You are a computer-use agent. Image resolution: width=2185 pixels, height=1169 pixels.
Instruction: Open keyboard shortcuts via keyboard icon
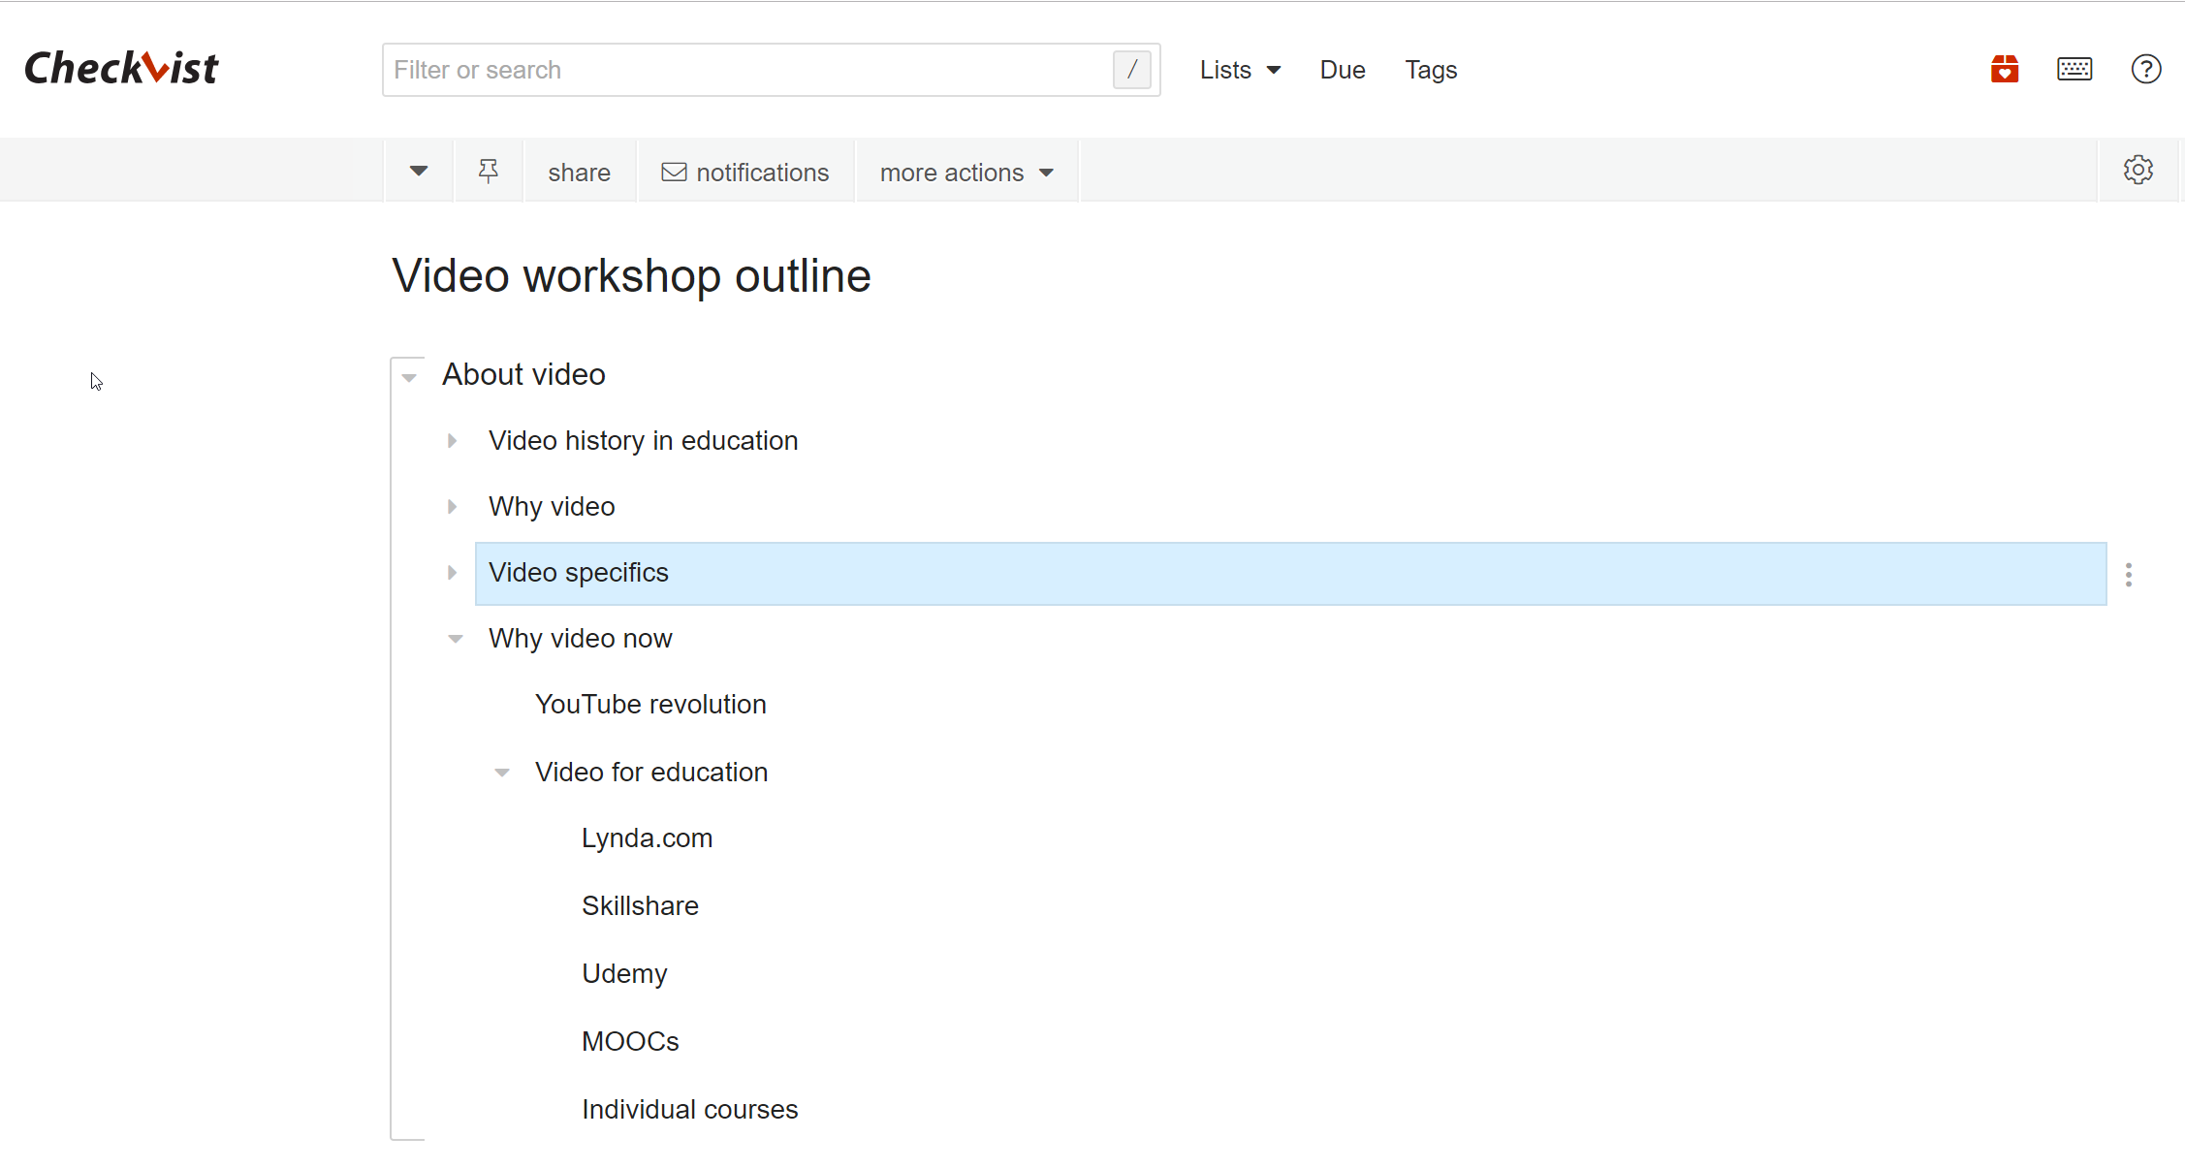coord(2074,69)
